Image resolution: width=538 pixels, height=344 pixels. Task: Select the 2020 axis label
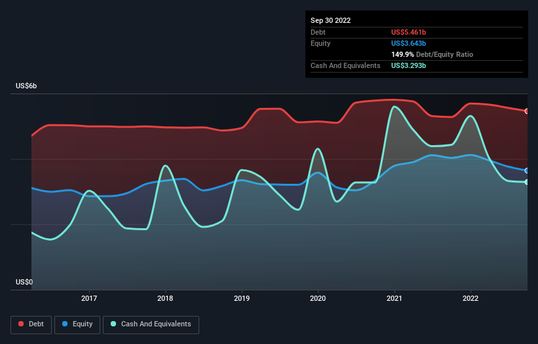click(318, 298)
